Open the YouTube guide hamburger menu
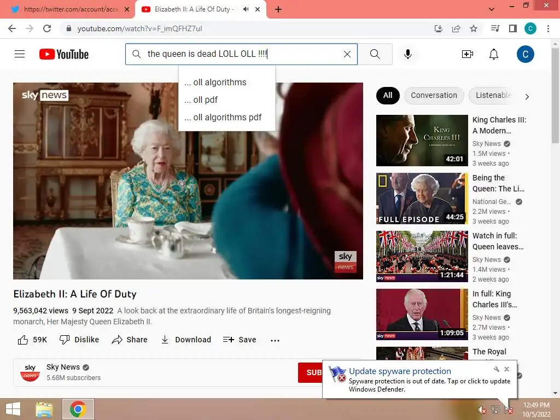Screen dimensions: 560x420 coord(20,54)
